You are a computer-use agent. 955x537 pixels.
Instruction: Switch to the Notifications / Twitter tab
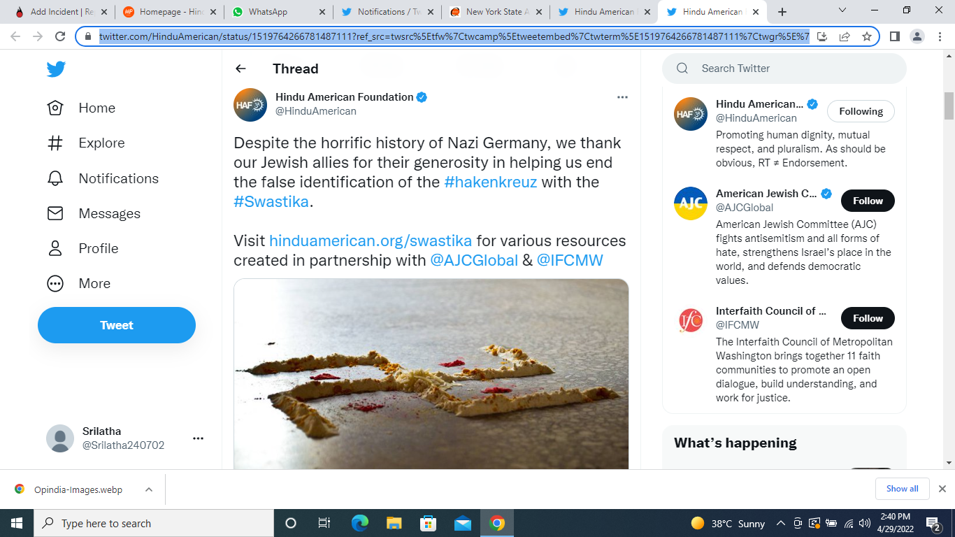pyautogui.click(x=389, y=12)
